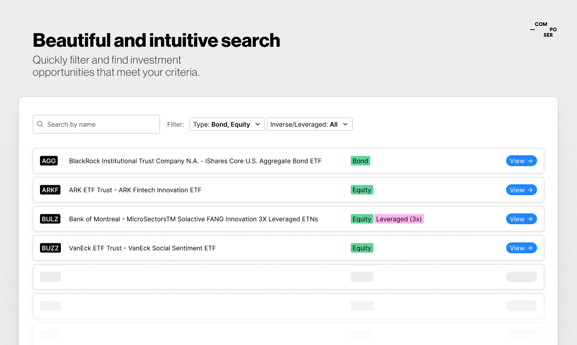Screen dimensions: 577x345
Task: View the ARK Fintech Innovation ETF
Action: tap(521, 190)
